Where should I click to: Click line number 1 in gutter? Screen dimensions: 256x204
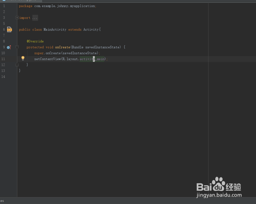(x=4, y=6)
